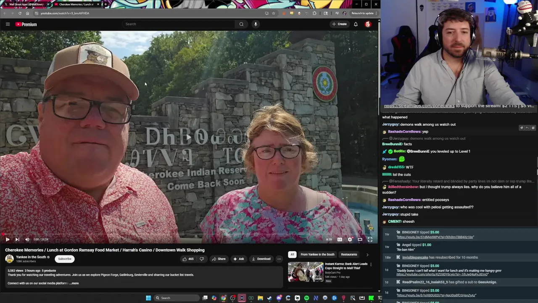Open Spotify from the taskbar
The image size is (538, 303).
click(306, 298)
